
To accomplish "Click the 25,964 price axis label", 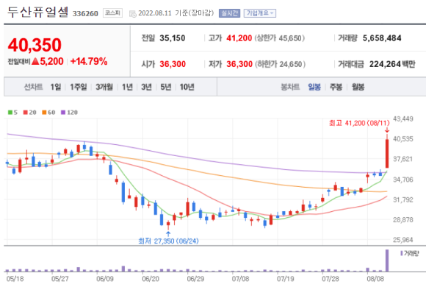I will pos(403,240).
